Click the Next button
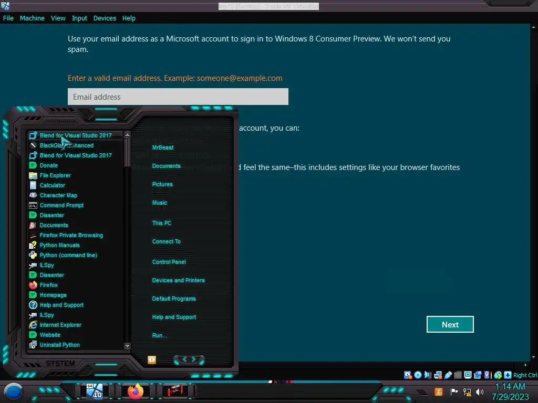The height and width of the screenshot is (403, 538). click(450, 324)
